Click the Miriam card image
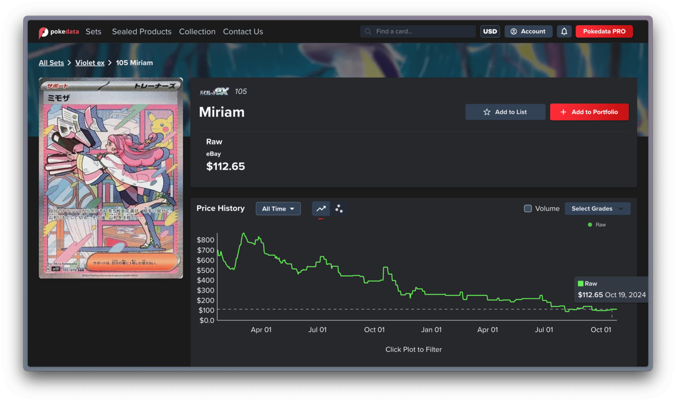Viewport: 676px width, 402px height. (x=111, y=178)
